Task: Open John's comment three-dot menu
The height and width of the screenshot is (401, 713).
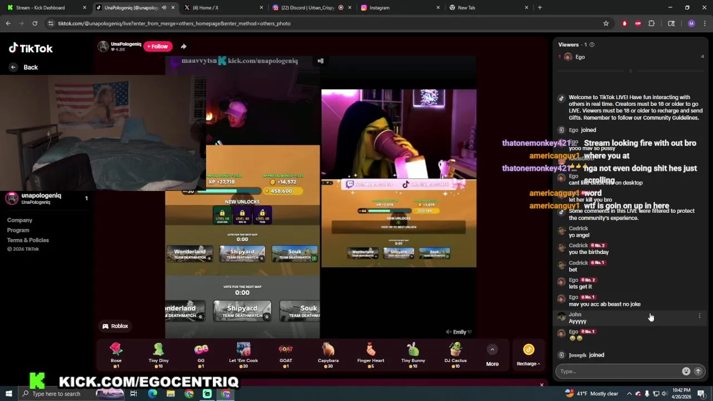Action: click(x=700, y=316)
